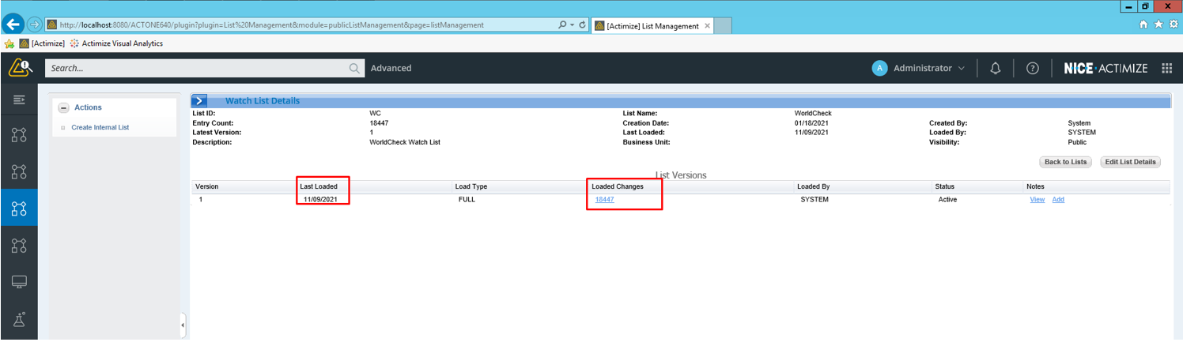Click the WorldCheck list name value
The image size is (1183, 342).
pyautogui.click(x=813, y=113)
